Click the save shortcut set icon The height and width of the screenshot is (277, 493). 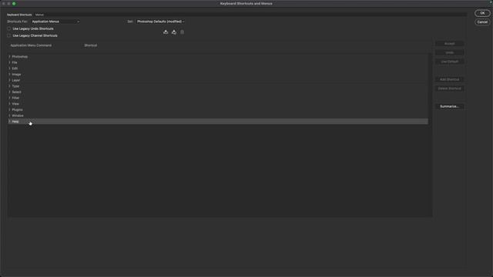click(166, 32)
